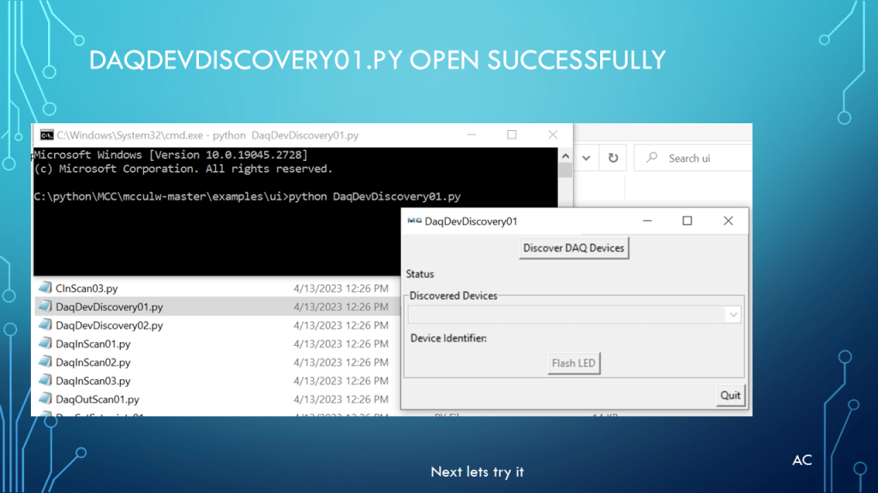Open the Discovered Devices dropdown
878x493 pixels.
tap(732, 315)
